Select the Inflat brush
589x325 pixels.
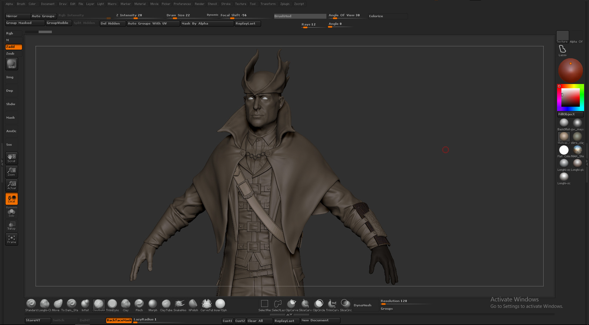point(85,305)
